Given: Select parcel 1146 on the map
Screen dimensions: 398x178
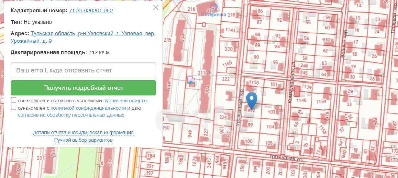Looking at the screenshot, I should pos(301,100).
